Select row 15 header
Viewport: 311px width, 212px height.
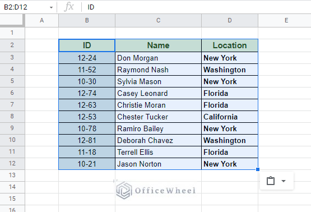tap(12, 199)
